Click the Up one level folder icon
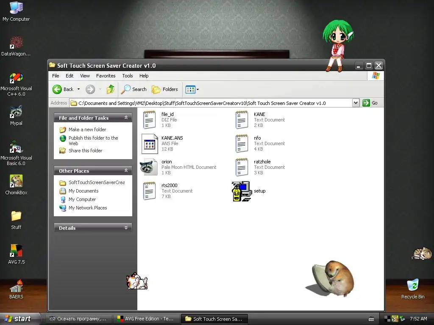 111,89
